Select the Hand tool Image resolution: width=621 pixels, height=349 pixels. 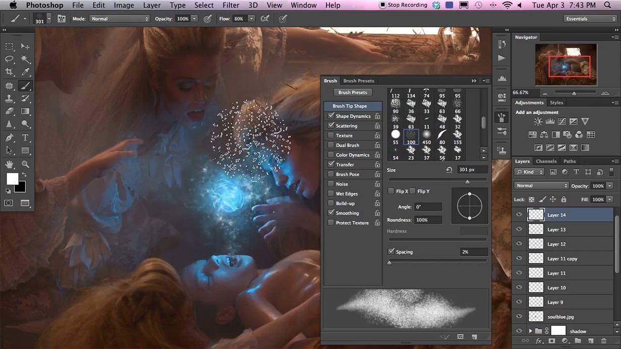(x=9, y=164)
